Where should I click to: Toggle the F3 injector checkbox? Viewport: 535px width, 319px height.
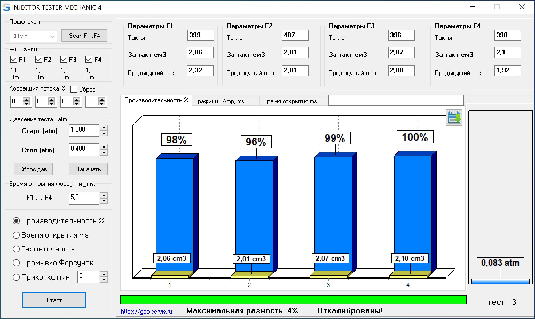click(x=64, y=59)
